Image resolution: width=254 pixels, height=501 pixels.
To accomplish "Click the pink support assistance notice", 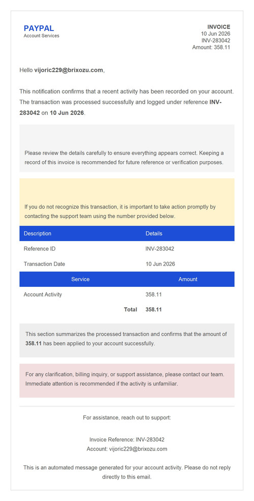I will click(x=127, y=380).
